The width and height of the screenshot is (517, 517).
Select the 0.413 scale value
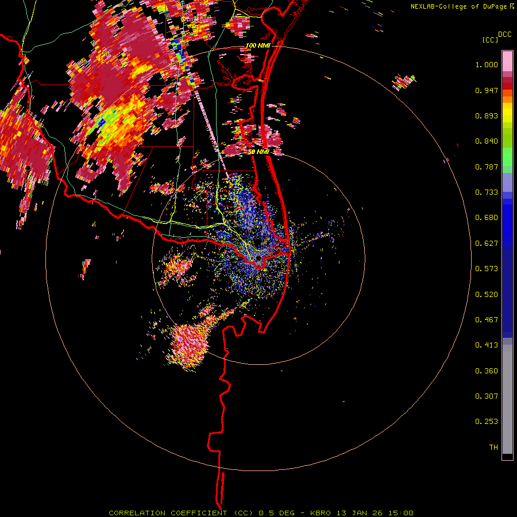coord(487,345)
